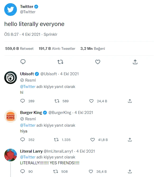Like Burger King's reply tweet
The width and height of the screenshot is (158, 177).
tap(93, 140)
